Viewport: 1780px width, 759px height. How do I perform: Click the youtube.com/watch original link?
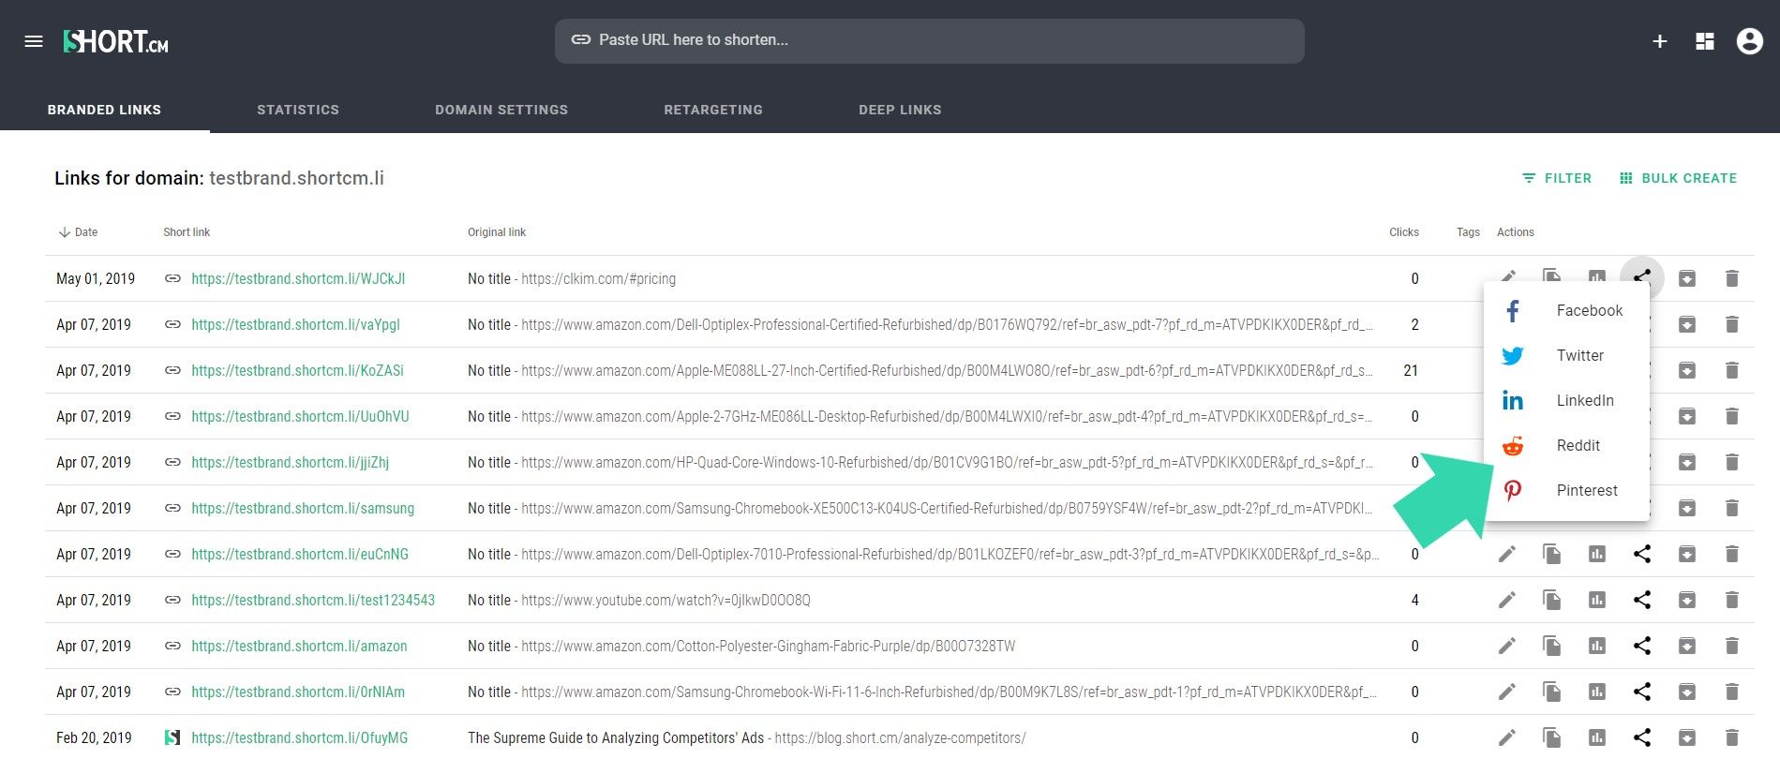(666, 600)
